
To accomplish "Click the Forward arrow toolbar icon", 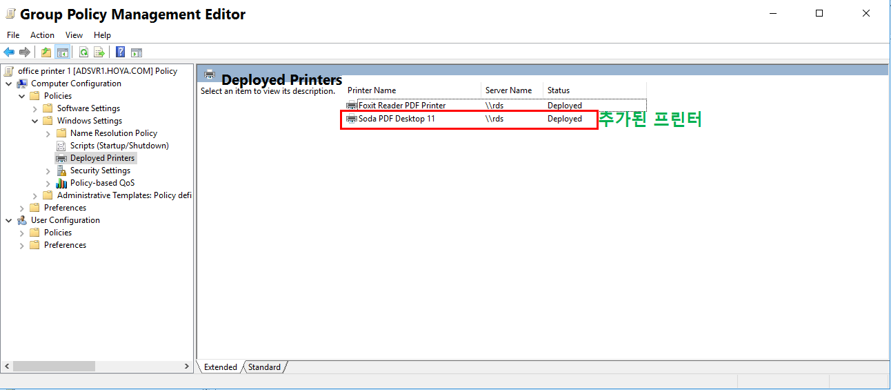I will click(25, 52).
